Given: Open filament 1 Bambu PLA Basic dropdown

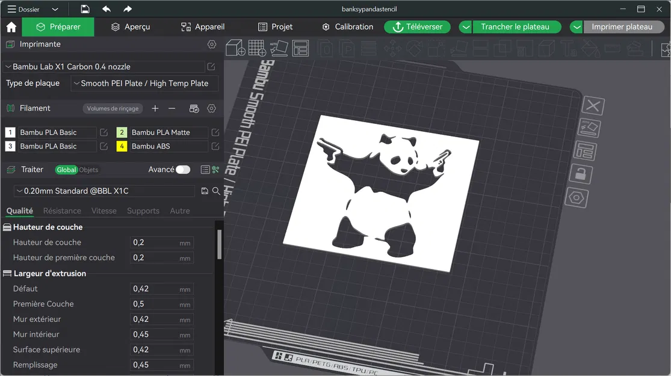Looking at the screenshot, I should (57, 132).
